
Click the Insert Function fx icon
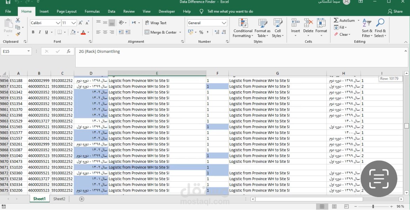(68, 51)
